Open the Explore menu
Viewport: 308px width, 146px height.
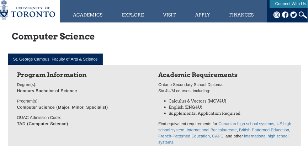click(133, 15)
